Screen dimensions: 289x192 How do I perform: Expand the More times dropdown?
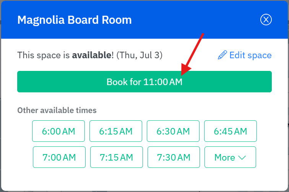tap(230, 157)
